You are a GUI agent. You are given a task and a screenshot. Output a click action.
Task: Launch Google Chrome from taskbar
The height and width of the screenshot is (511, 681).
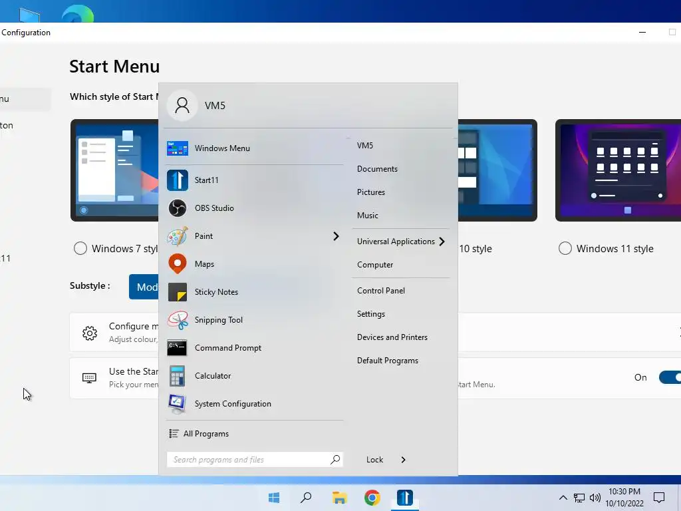tap(372, 498)
